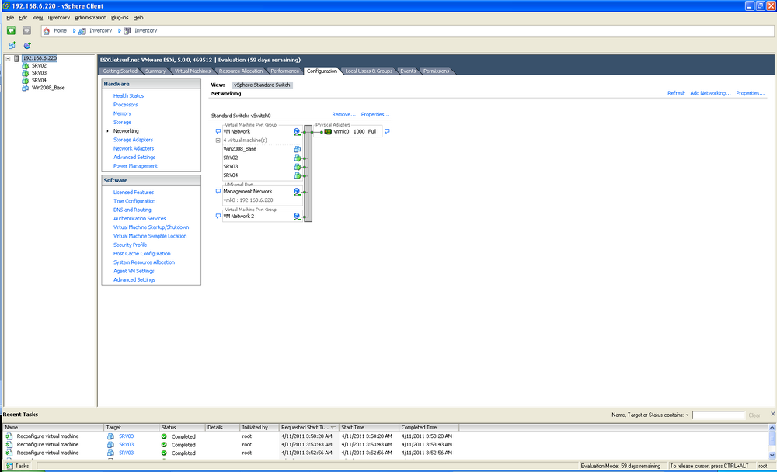Image resolution: width=777 pixels, height=472 pixels.
Task: Click the vmnic0 physical adapter icon
Action: (x=328, y=132)
